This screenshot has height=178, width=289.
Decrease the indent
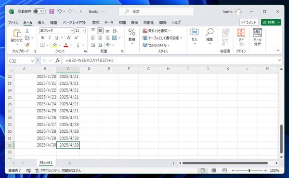(x=93, y=45)
